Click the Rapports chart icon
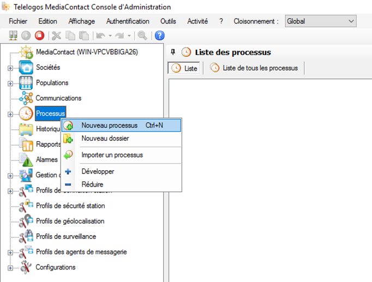 click(x=26, y=144)
